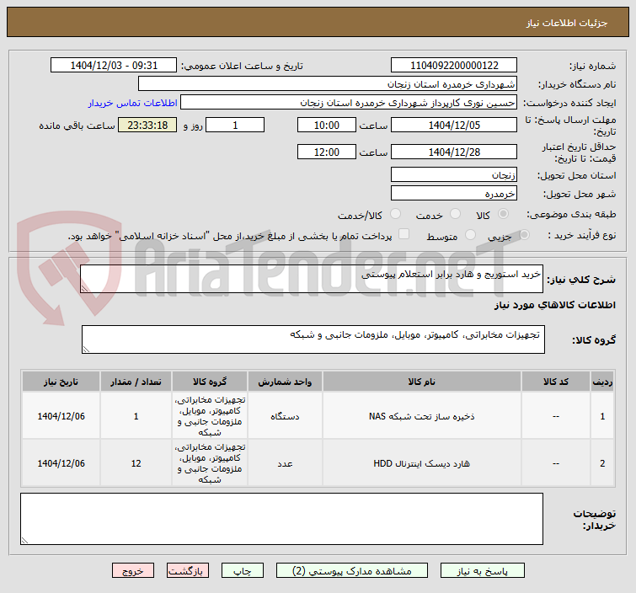Click need date 1404/12/06 in NAS row
Viewport: 636px width, 593px height.
coord(61,416)
